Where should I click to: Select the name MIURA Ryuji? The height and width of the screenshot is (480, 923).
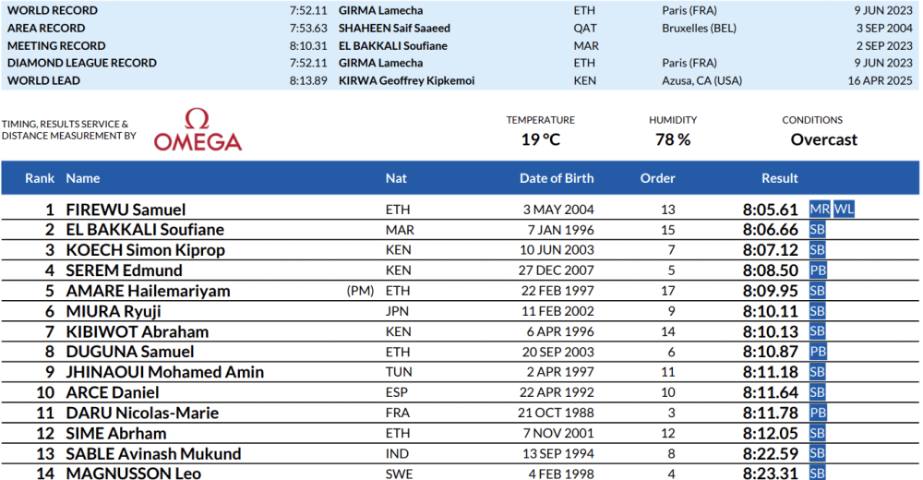(113, 312)
